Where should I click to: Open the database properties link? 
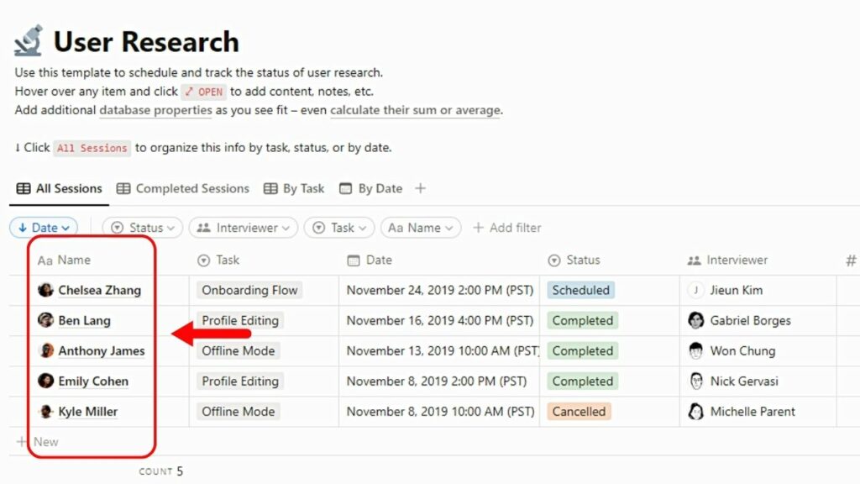tap(155, 110)
